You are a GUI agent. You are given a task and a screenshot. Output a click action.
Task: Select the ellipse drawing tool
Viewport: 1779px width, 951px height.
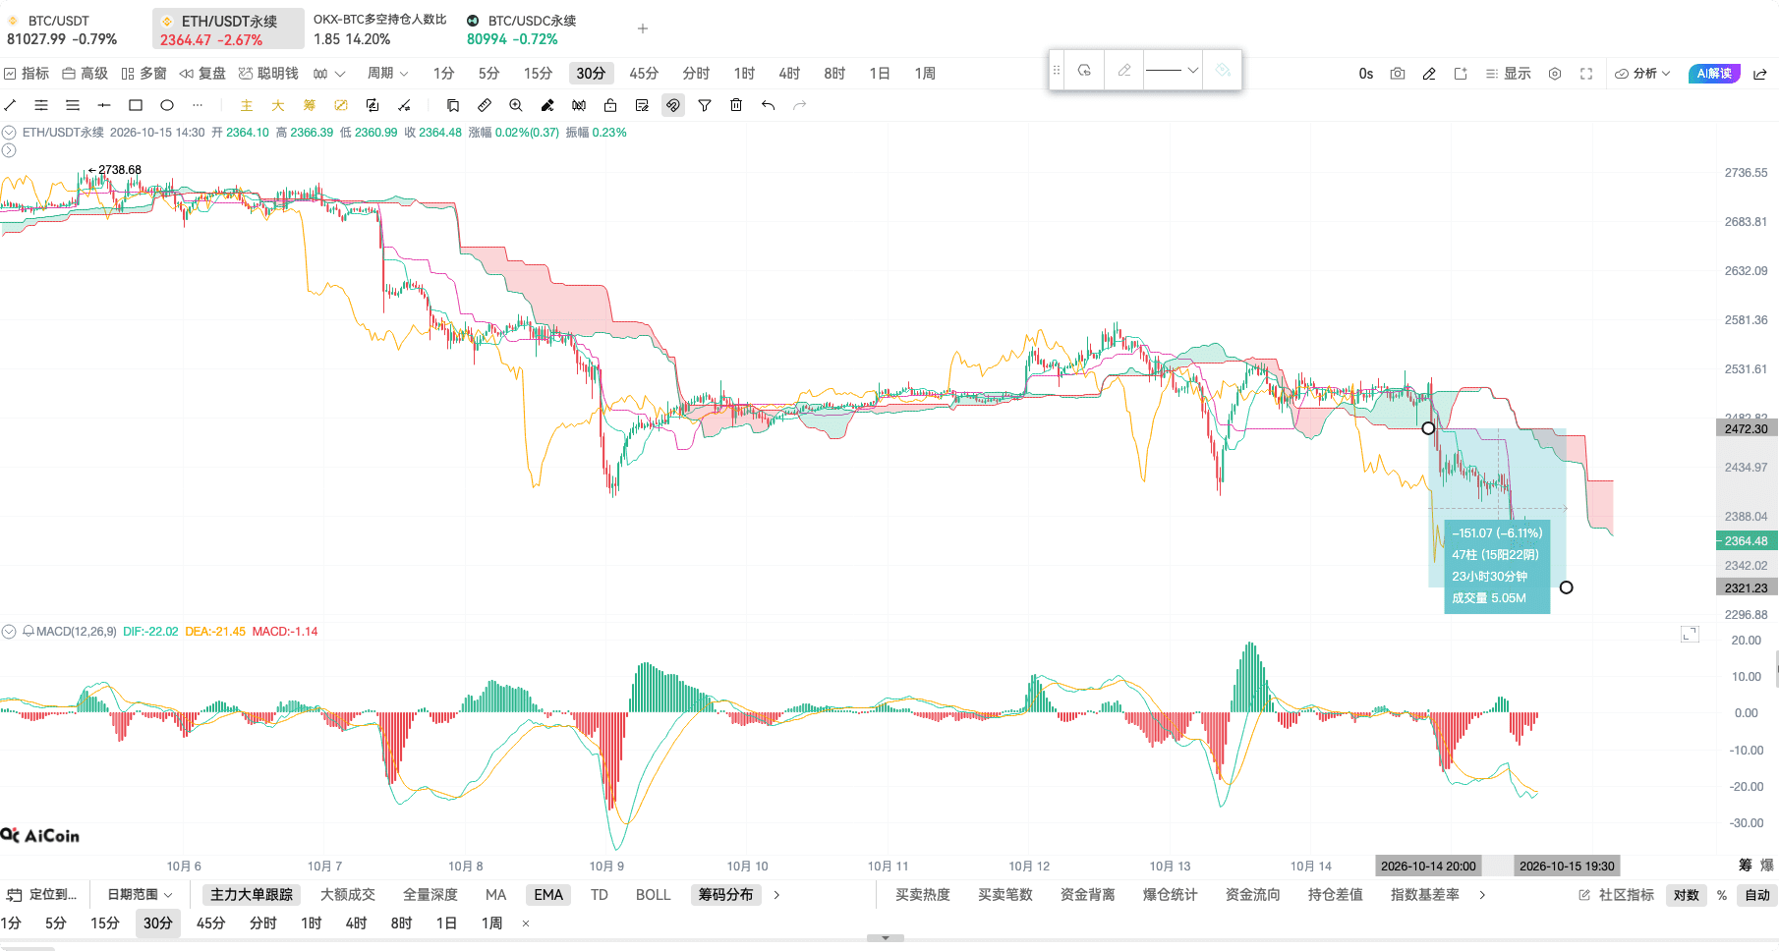(x=167, y=105)
